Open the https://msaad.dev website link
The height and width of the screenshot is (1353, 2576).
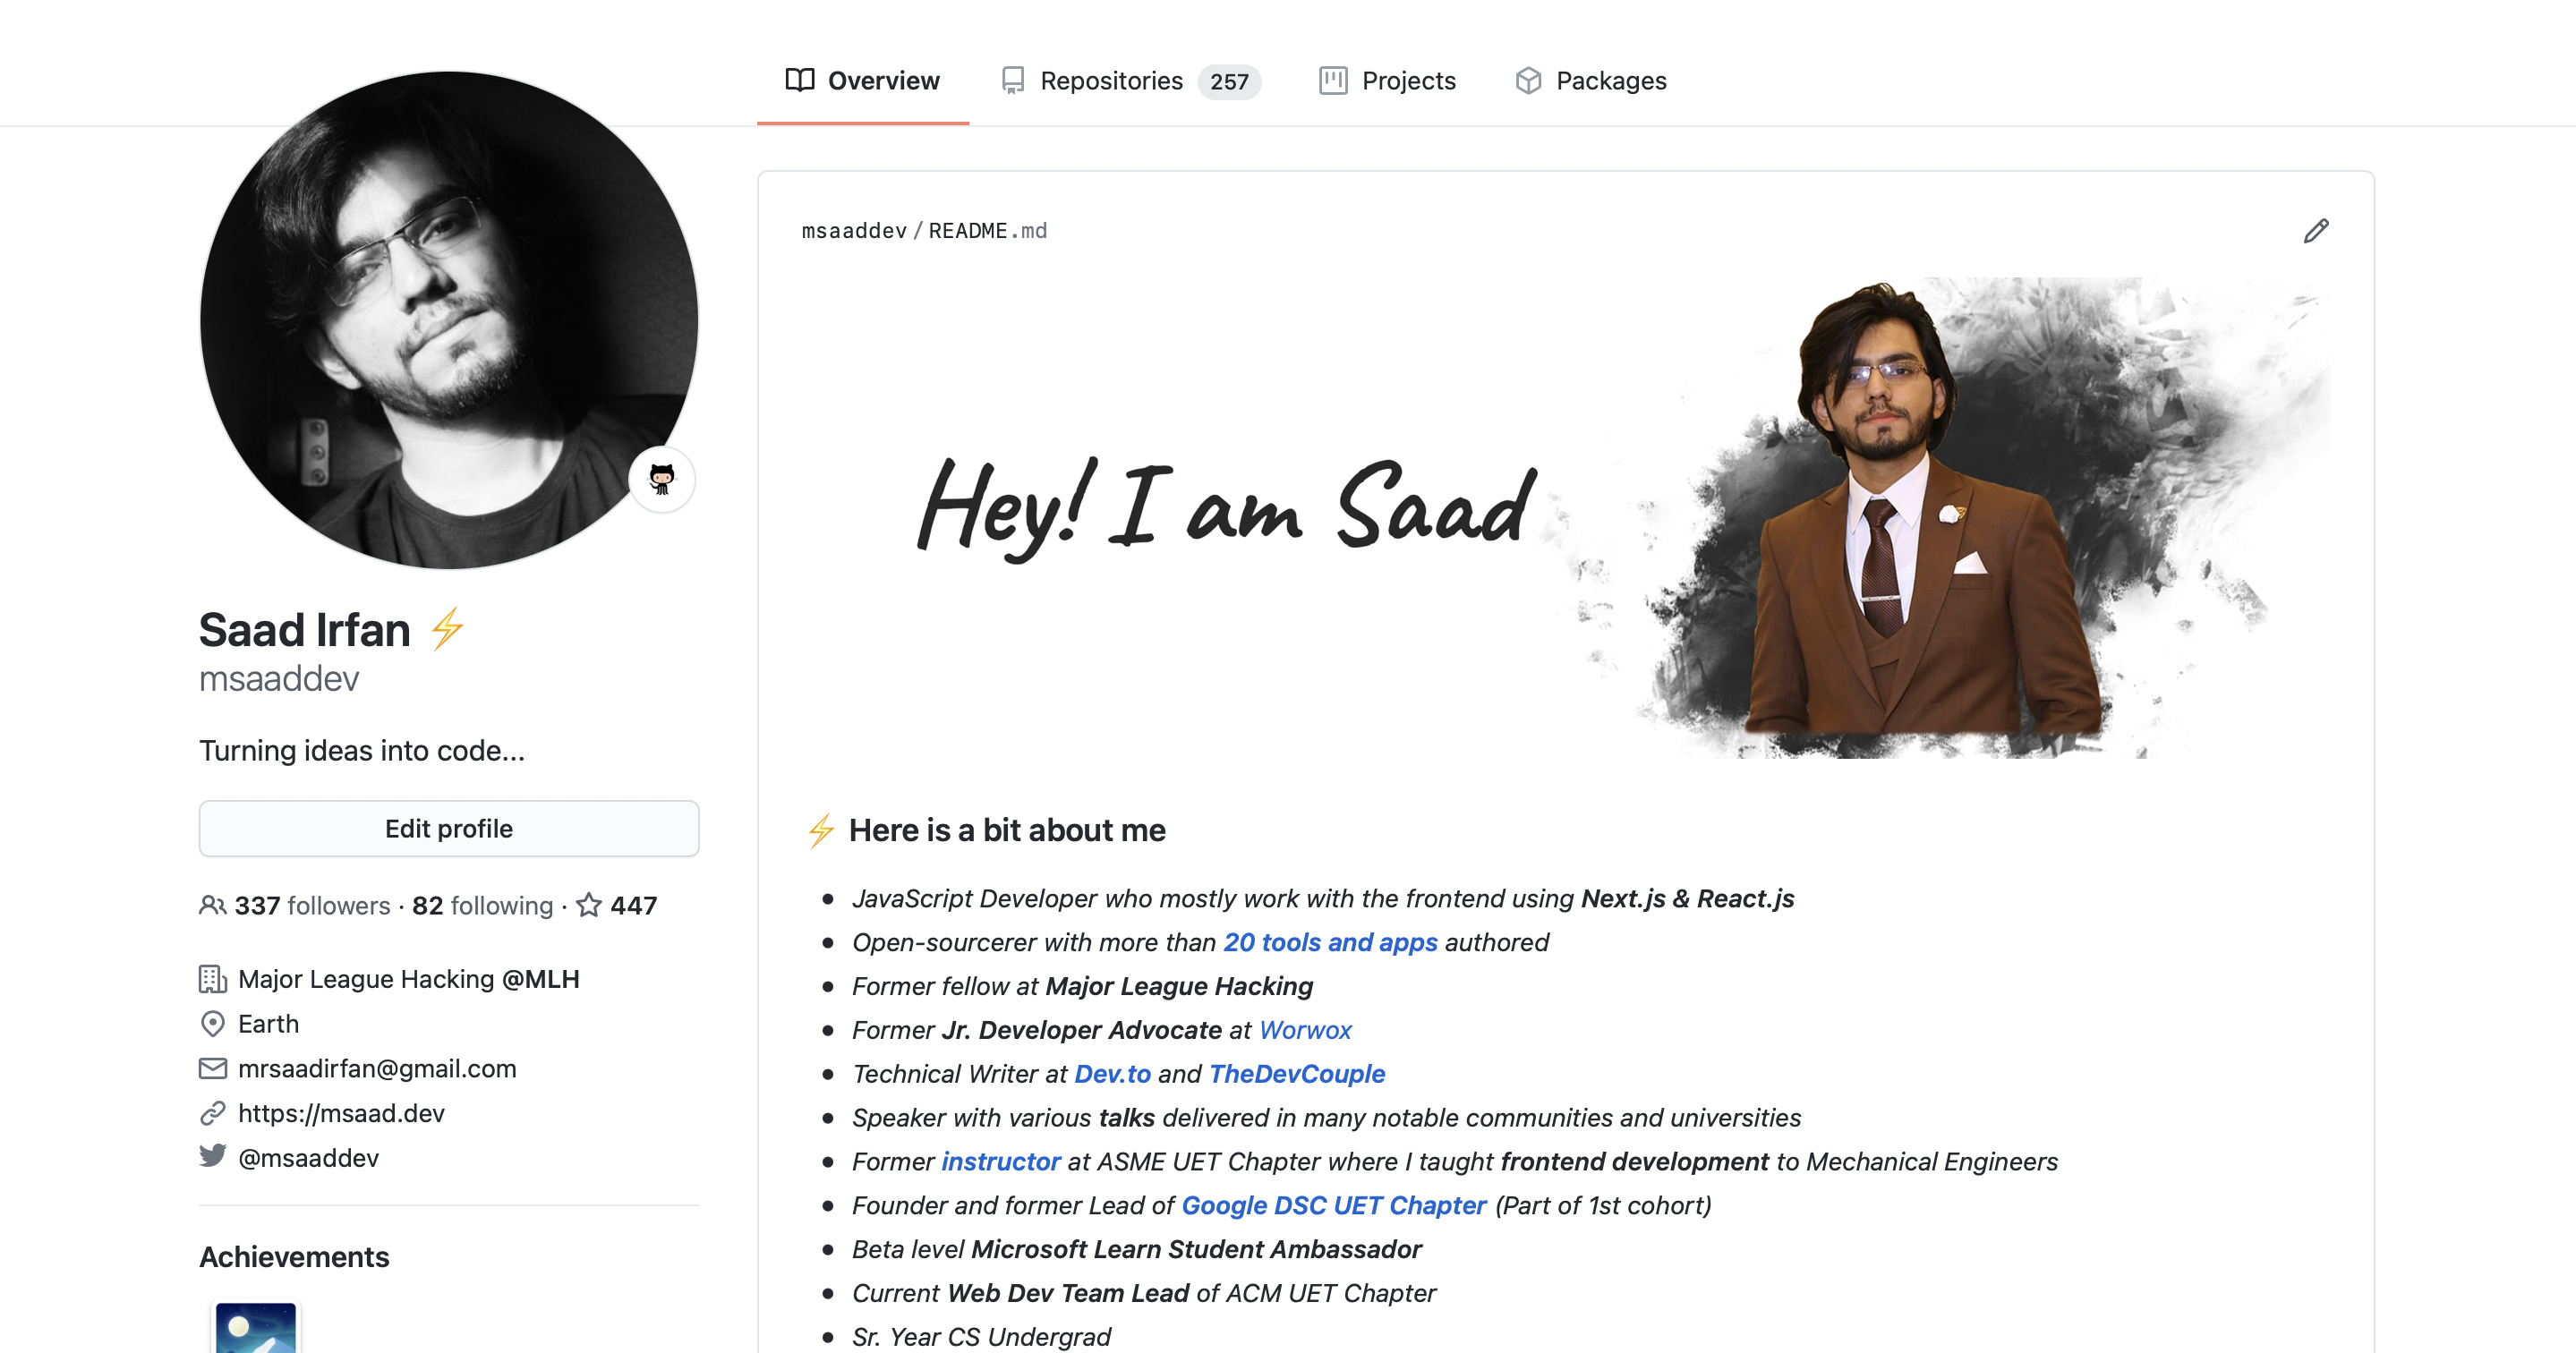[341, 1113]
